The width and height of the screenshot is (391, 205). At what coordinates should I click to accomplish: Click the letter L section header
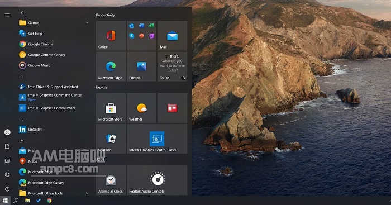22,120
